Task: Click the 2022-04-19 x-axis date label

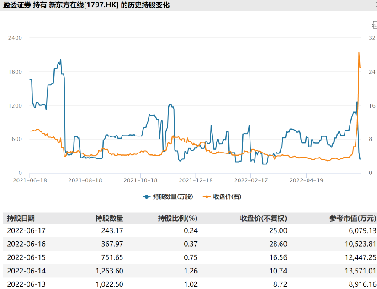Action: 306,180
